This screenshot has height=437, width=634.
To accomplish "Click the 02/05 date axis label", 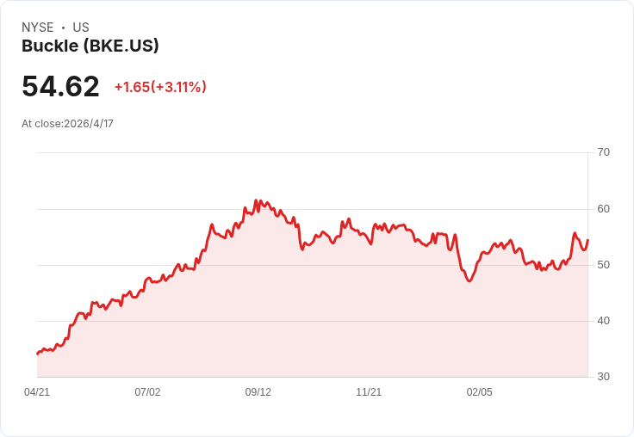I will (480, 391).
